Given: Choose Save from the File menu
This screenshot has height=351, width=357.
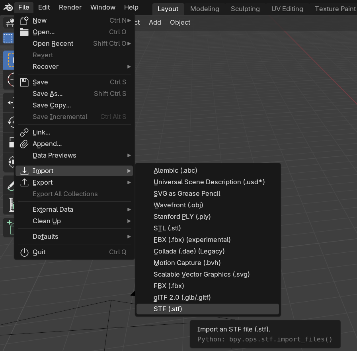Looking at the screenshot, I should pyautogui.click(x=74, y=82).
